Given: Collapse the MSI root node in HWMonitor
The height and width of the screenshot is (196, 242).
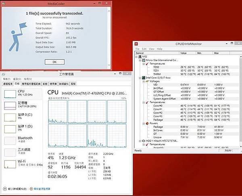Looking at the screenshot, I should click(x=136, y=57).
